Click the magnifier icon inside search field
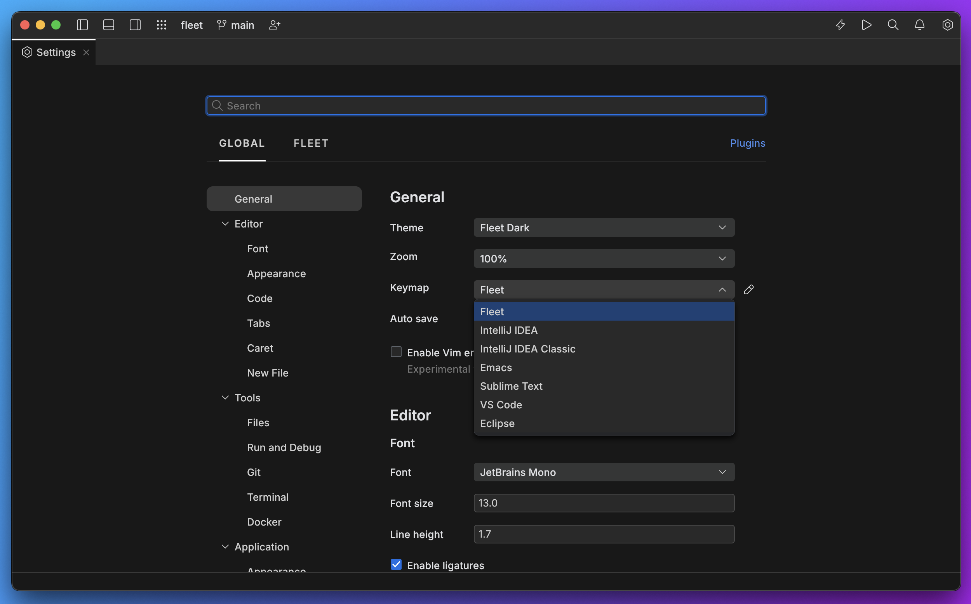Viewport: 971px width, 604px height. tap(217, 106)
